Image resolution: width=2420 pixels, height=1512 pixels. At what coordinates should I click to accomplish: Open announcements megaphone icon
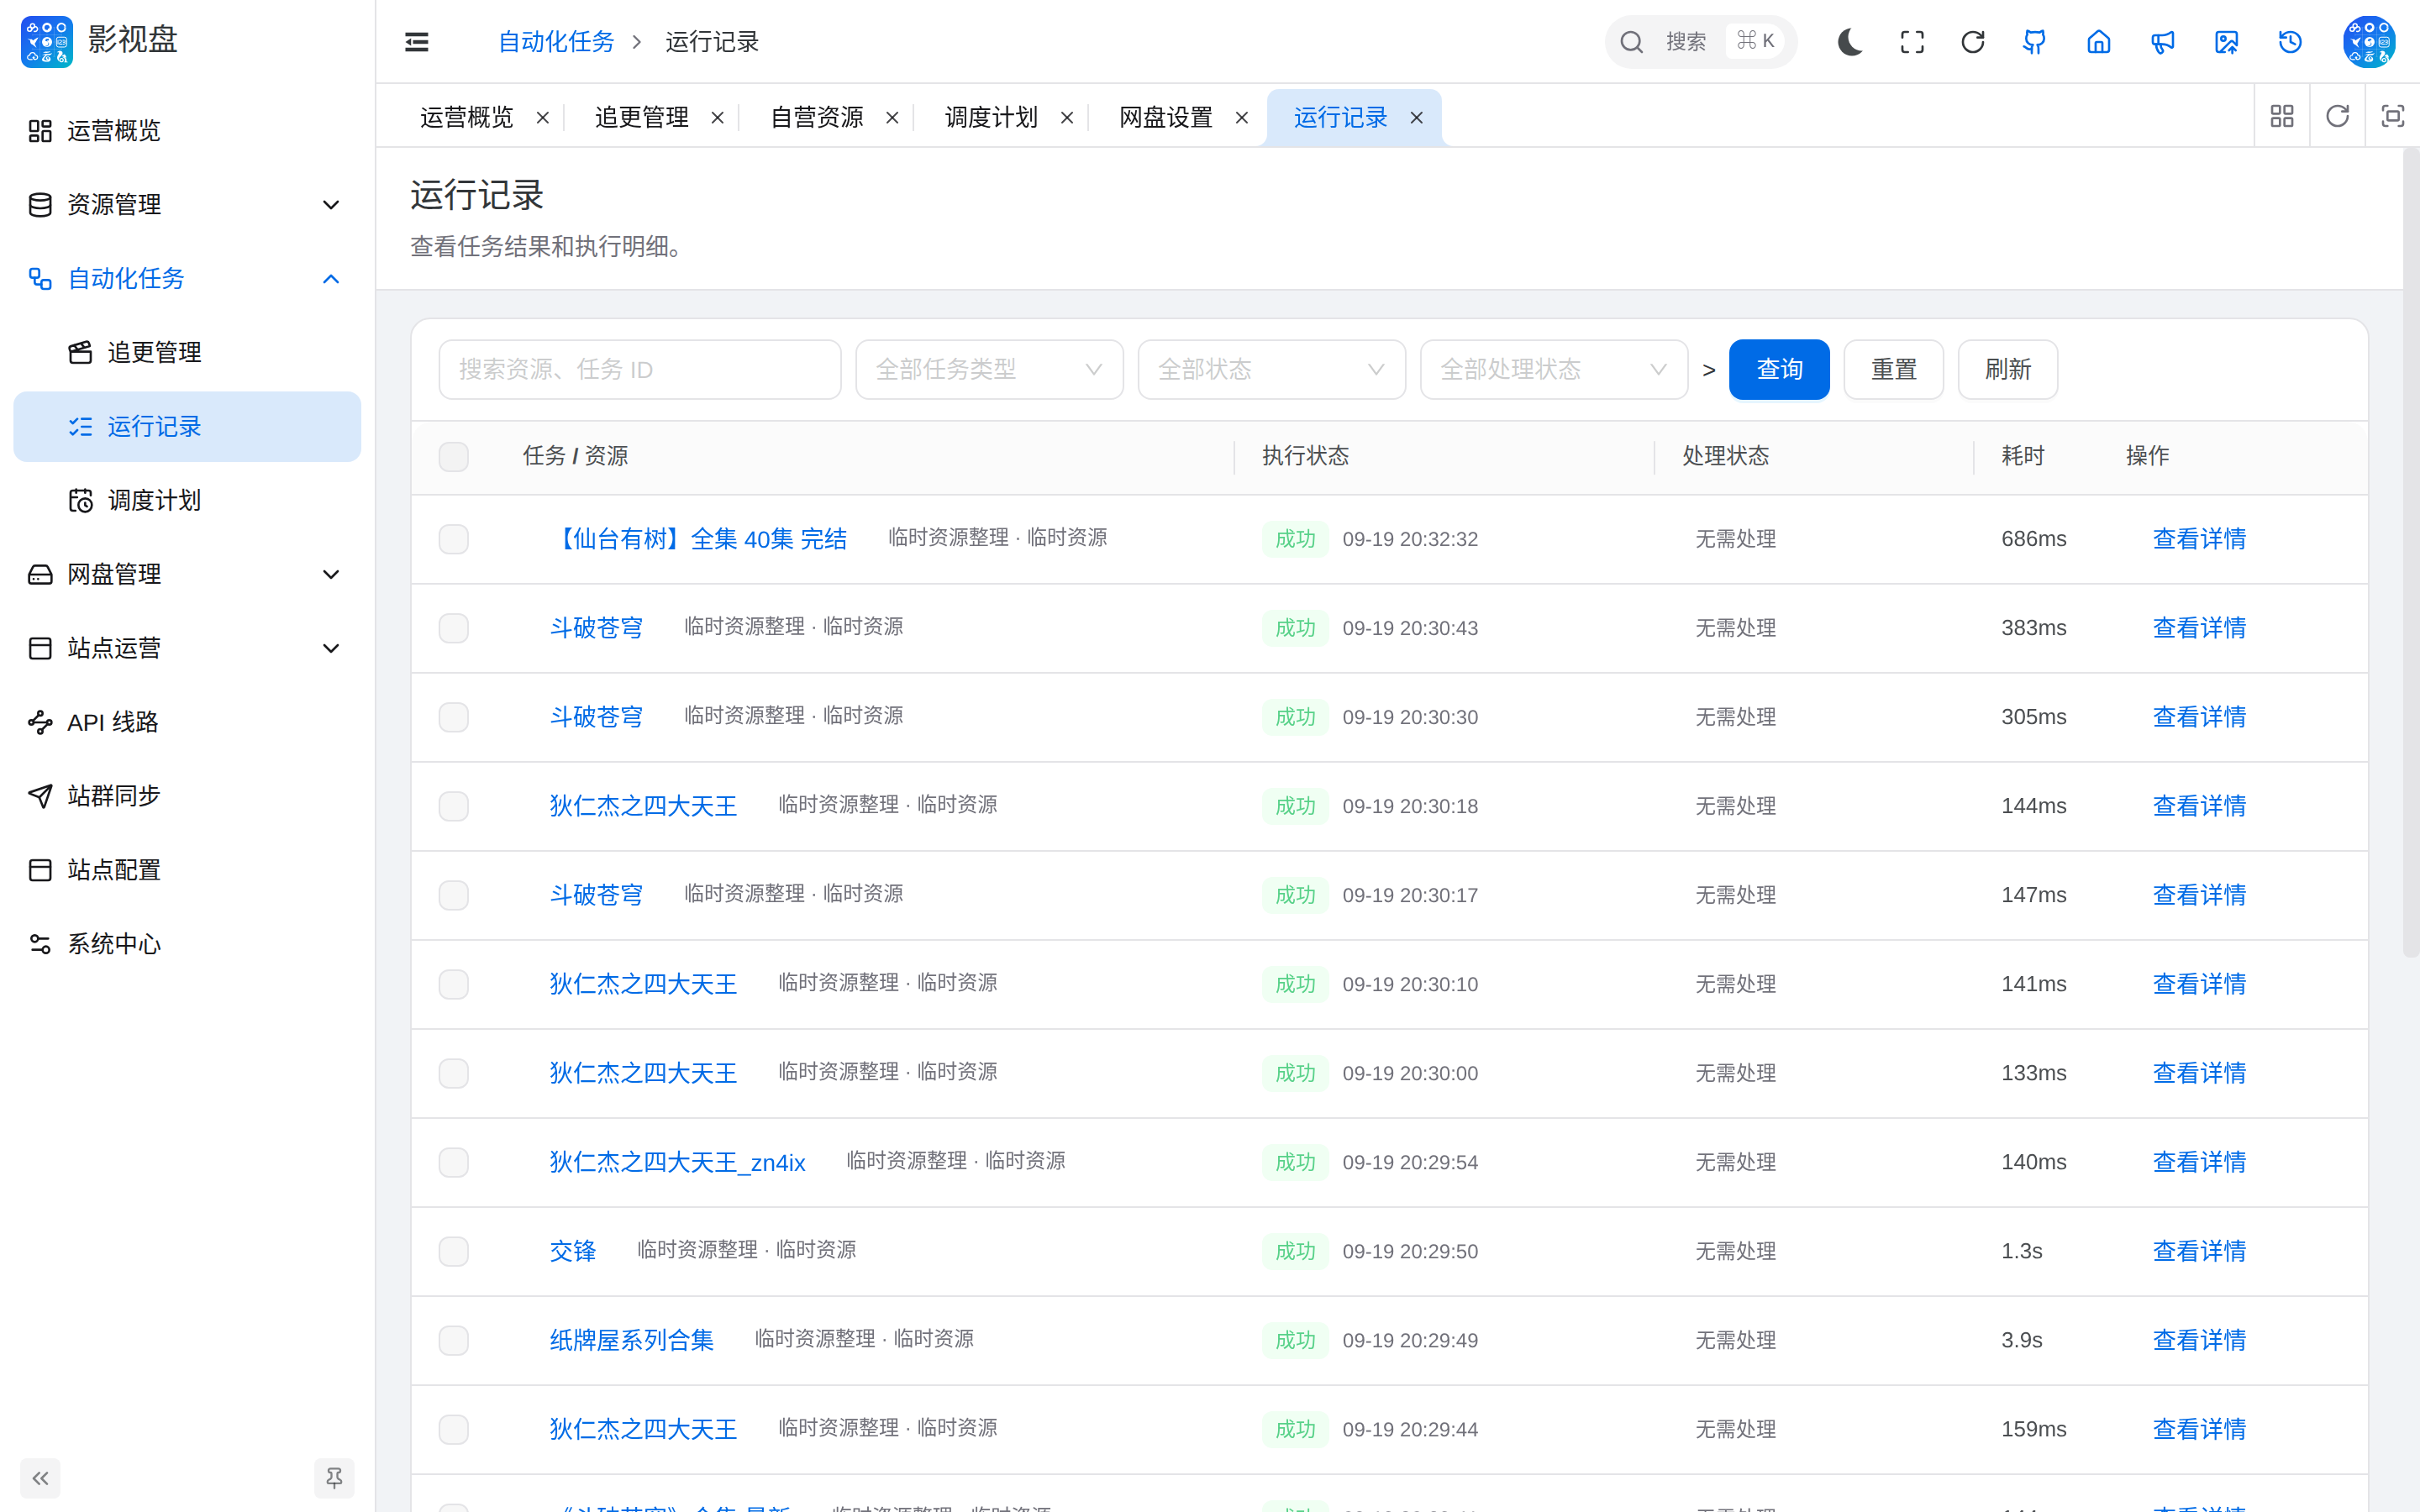(x=2163, y=42)
